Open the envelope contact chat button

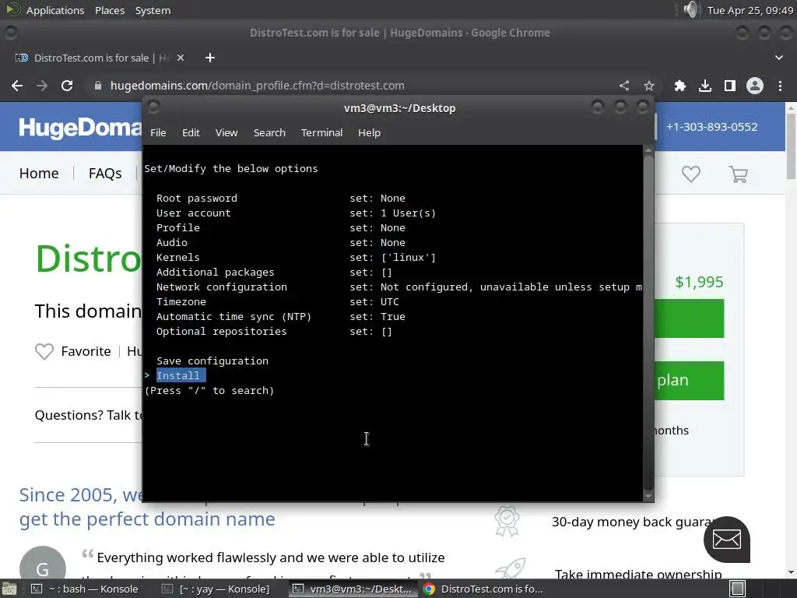pos(727,540)
